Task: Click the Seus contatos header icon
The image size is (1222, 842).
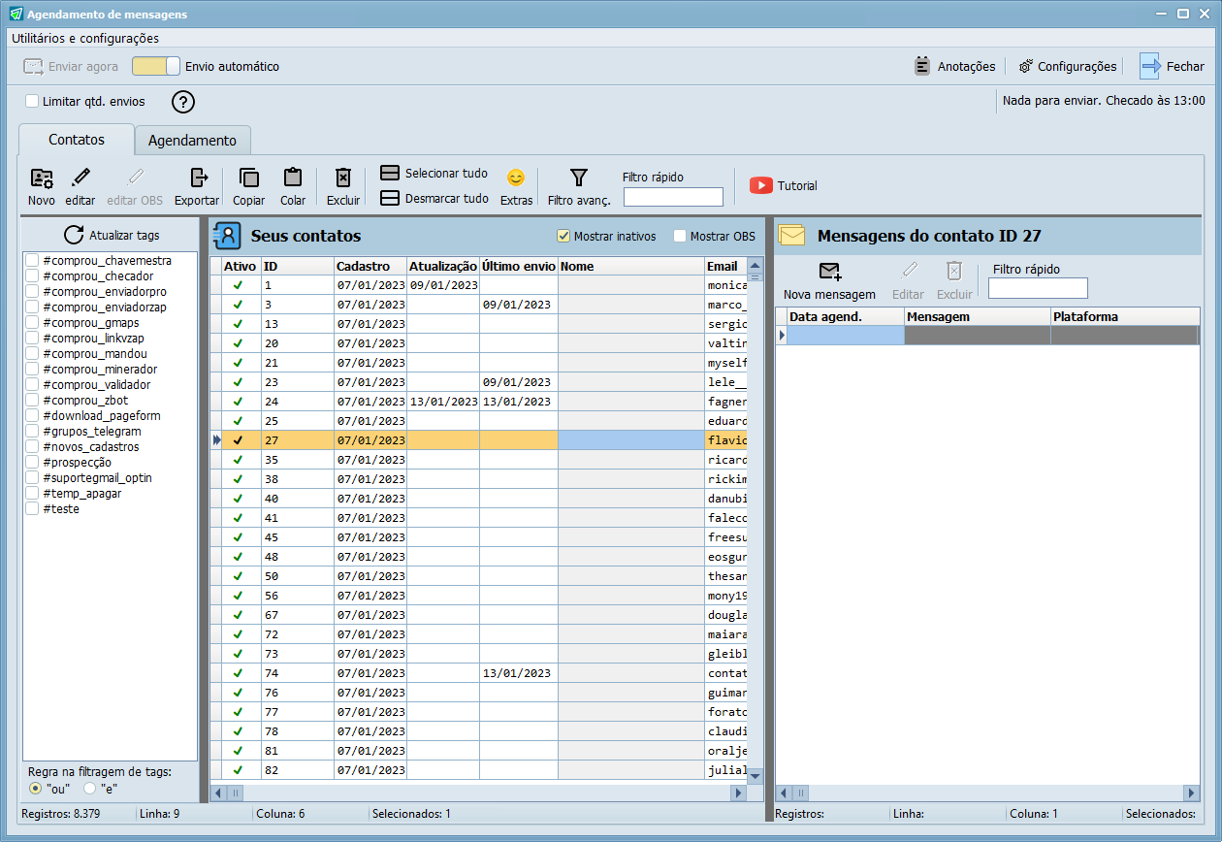Action: click(227, 236)
